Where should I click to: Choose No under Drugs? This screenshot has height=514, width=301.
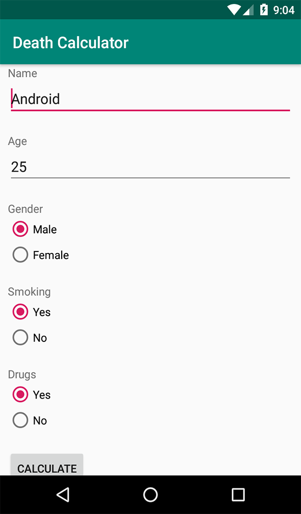click(21, 421)
